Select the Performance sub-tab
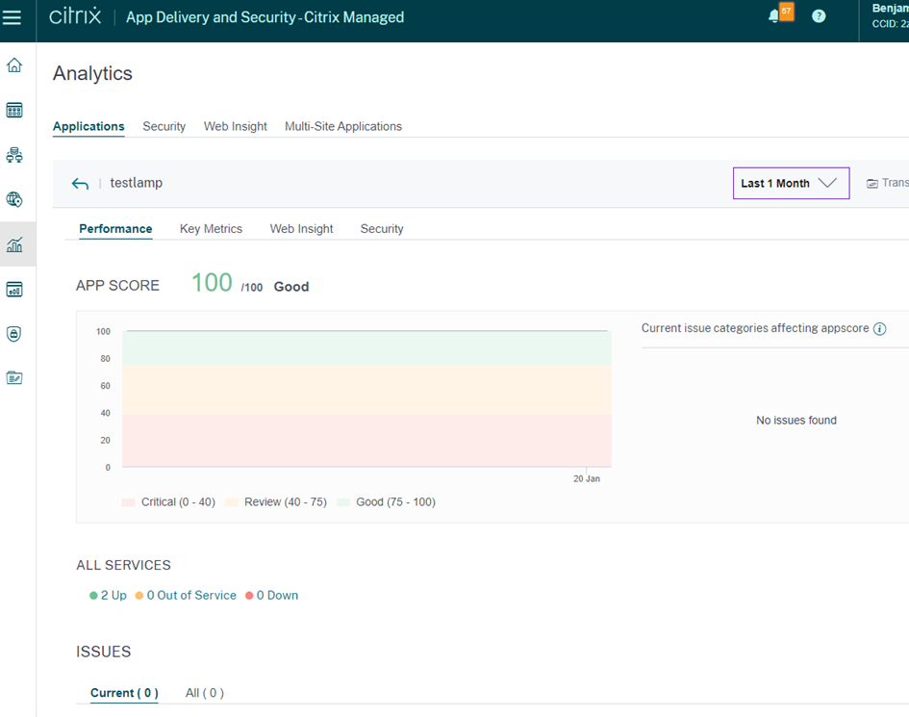Viewport: 909px width, 717px height. click(116, 228)
